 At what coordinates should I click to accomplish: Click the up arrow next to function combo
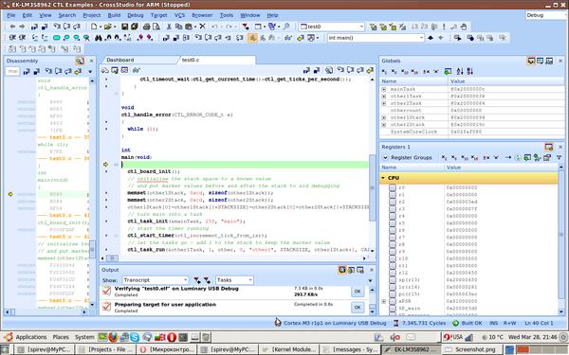point(431,38)
